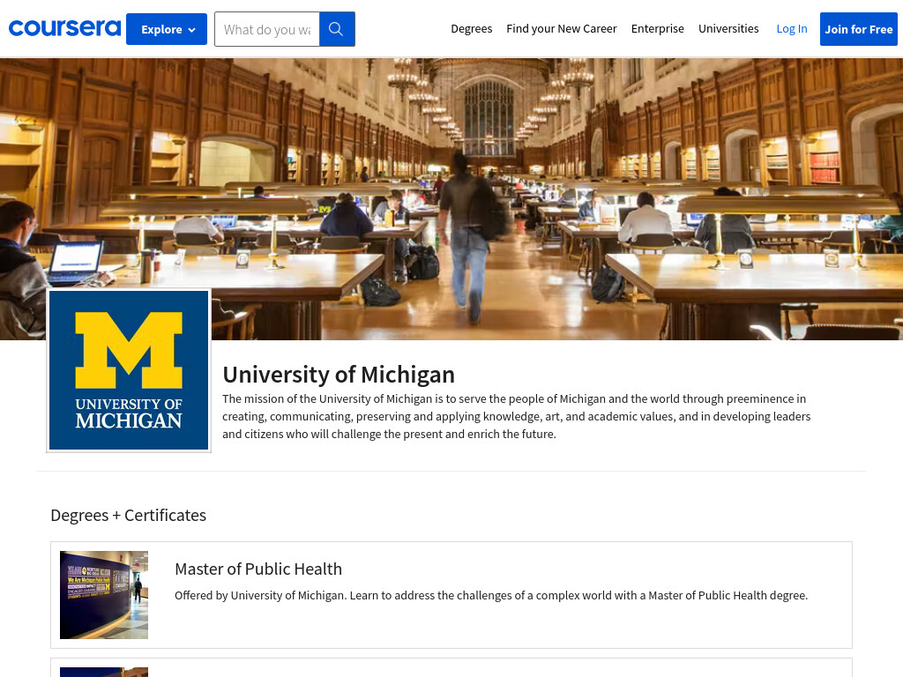Click the Coursera logo

64,28
